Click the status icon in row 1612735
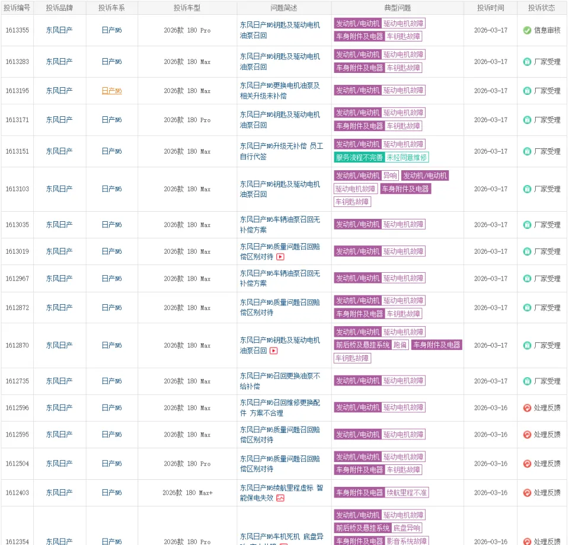This screenshot has width=569, height=545. pyautogui.click(x=527, y=381)
